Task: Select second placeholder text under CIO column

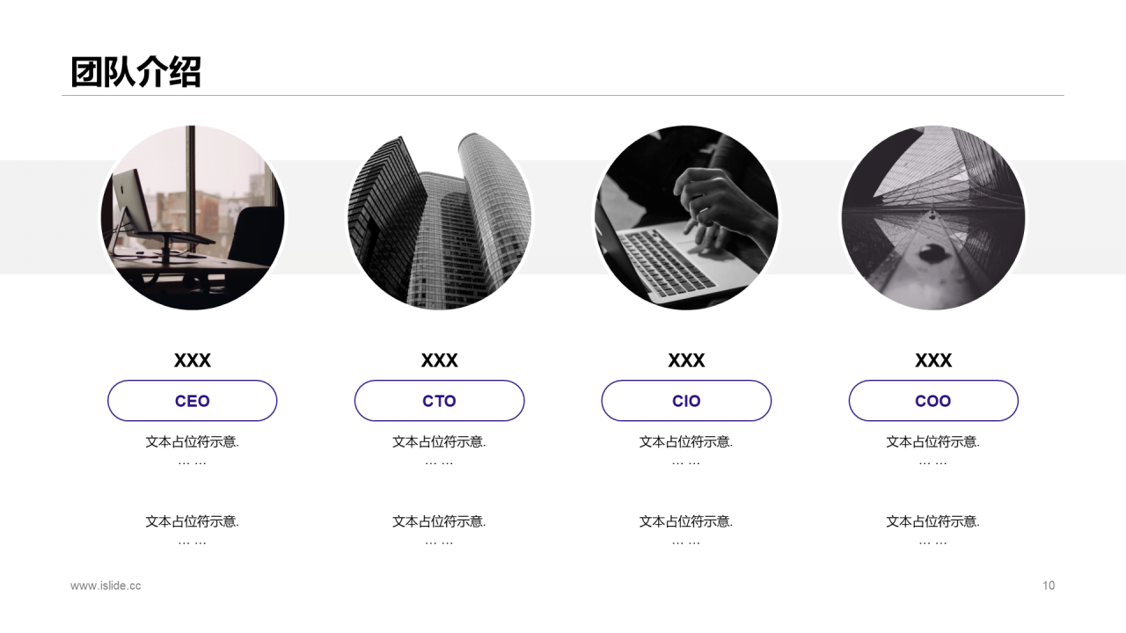Action: (686, 521)
